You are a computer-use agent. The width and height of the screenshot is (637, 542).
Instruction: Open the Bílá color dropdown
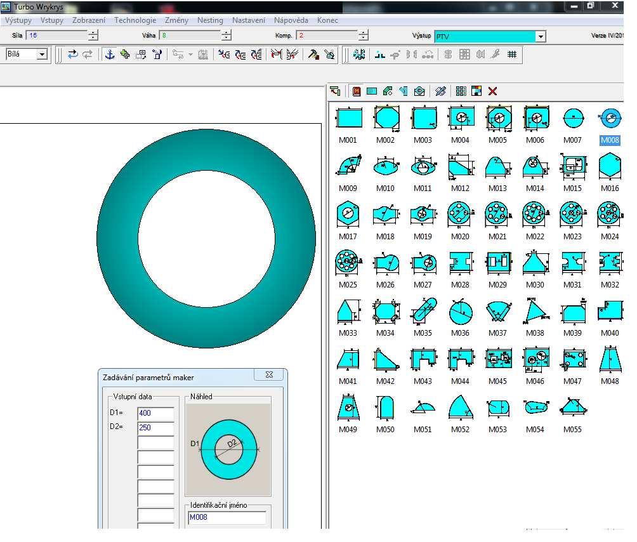(42, 54)
